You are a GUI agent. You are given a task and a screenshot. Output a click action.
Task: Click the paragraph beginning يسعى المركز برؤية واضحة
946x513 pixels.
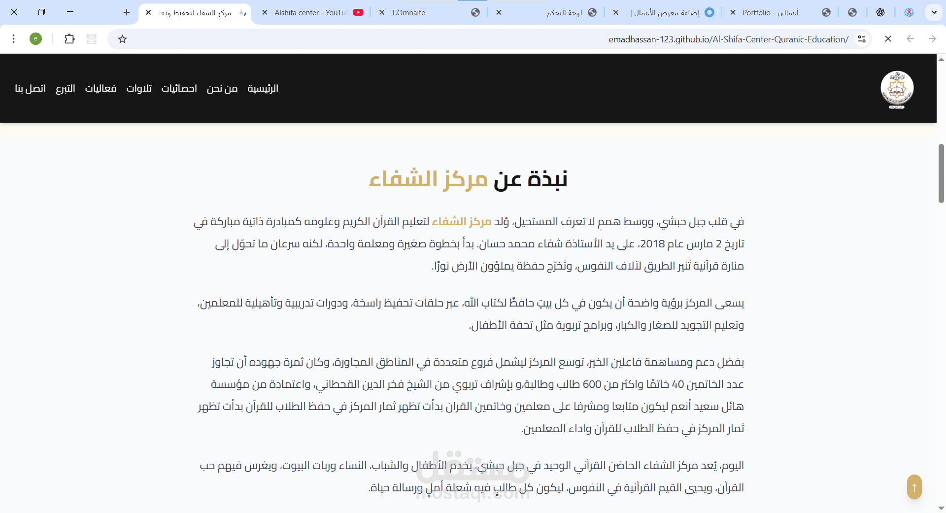[471, 314]
